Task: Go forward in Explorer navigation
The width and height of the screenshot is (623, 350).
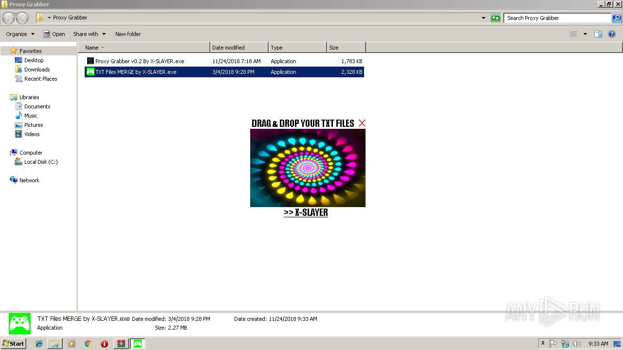Action: [x=22, y=18]
